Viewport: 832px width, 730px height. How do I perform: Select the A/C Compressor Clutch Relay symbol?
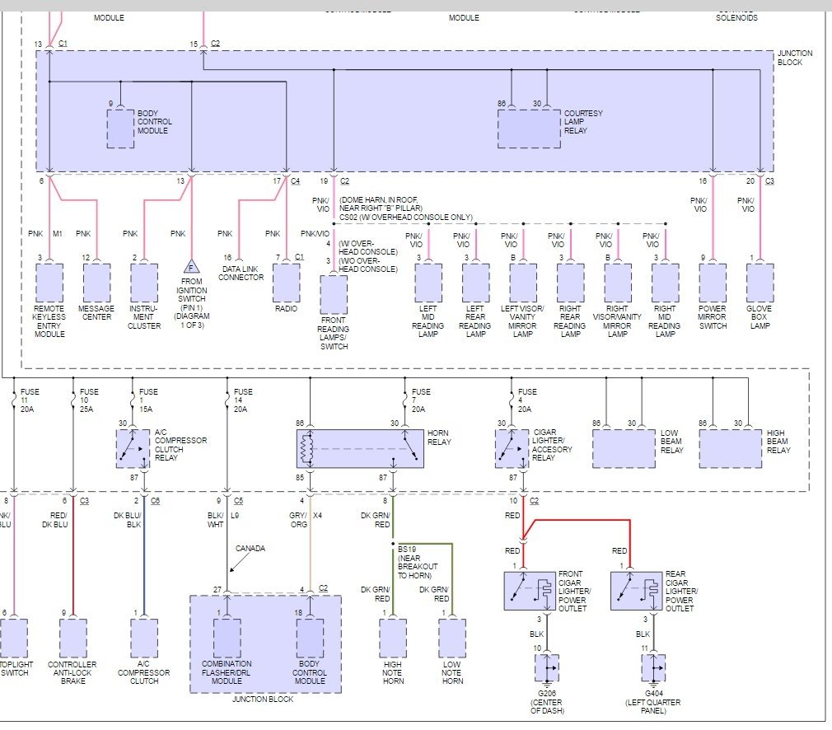pyautogui.click(x=133, y=448)
